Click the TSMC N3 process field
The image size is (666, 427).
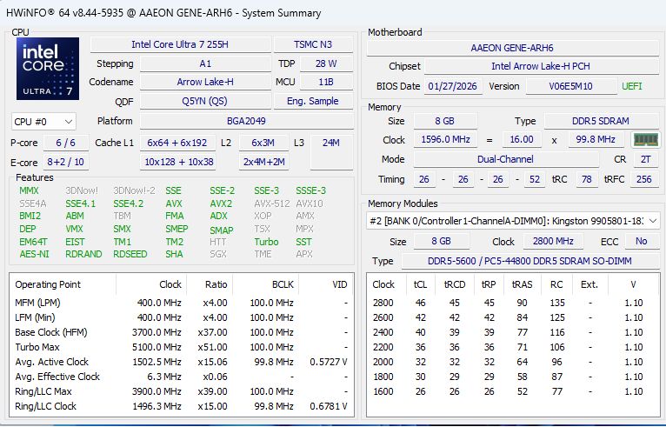(x=313, y=44)
